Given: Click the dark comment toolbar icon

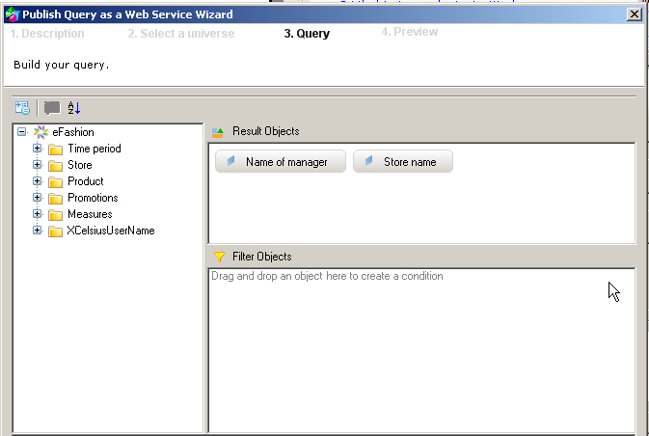Looking at the screenshot, I should click(x=52, y=108).
